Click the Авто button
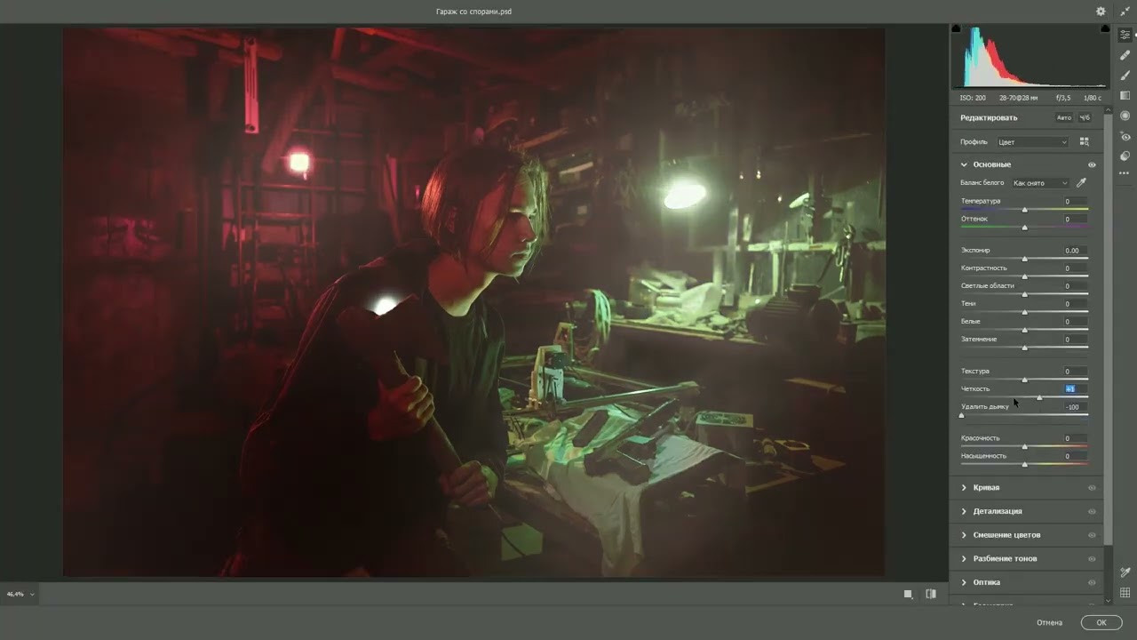The image size is (1137, 640). (x=1063, y=118)
